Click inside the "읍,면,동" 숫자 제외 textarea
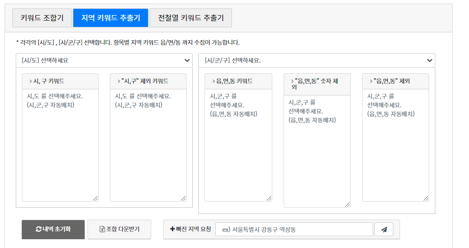The width and height of the screenshot is (469, 248). (317, 151)
